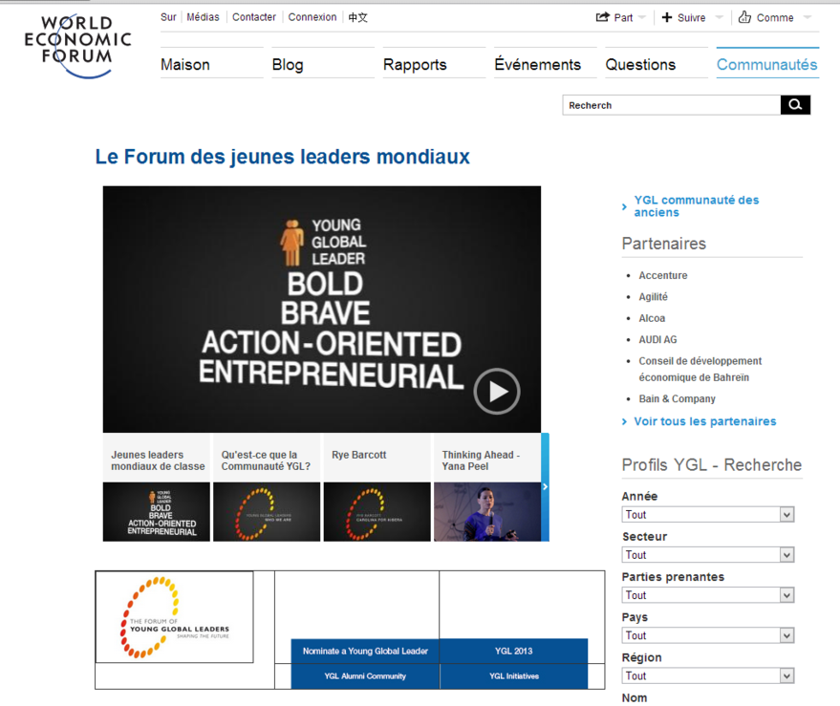This screenshot has width=840, height=706.
Task: Switch to the Événements tab
Action: point(537,64)
